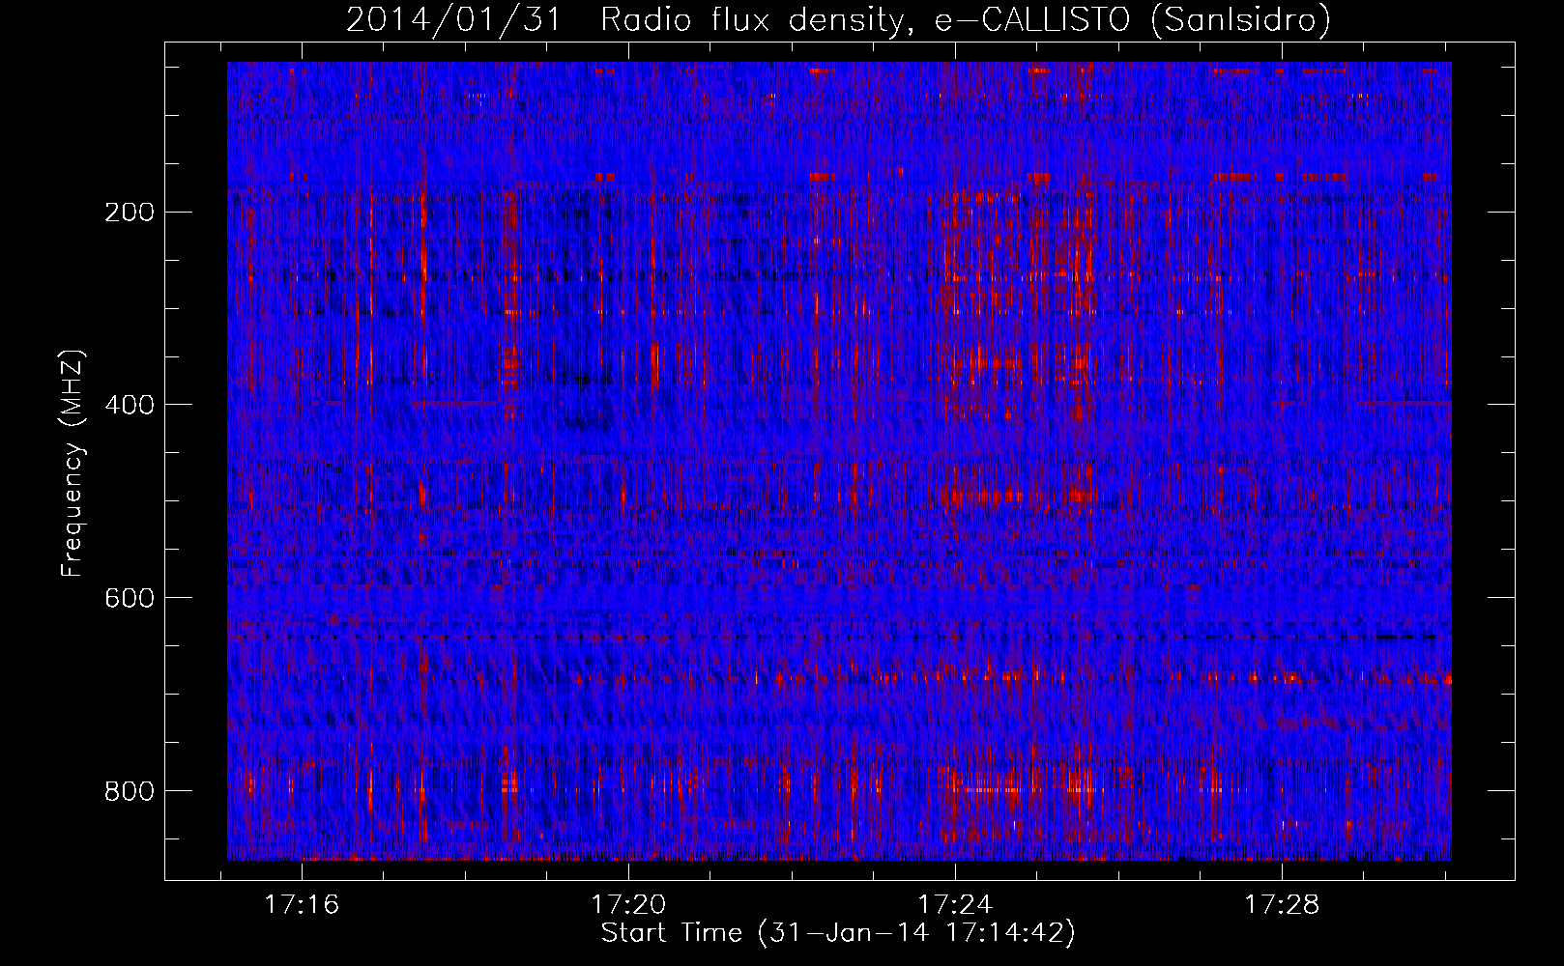Image resolution: width=1564 pixels, height=966 pixels.
Task: Click the 400 frequency tick label
Action: tap(130, 405)
